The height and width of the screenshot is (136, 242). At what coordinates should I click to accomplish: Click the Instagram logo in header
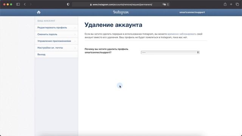(121, 12)
